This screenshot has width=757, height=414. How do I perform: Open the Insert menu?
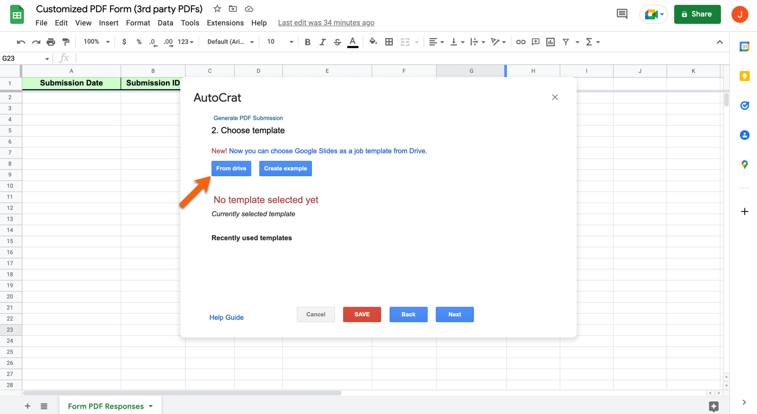pyautogui.click(x=108, y=23)
